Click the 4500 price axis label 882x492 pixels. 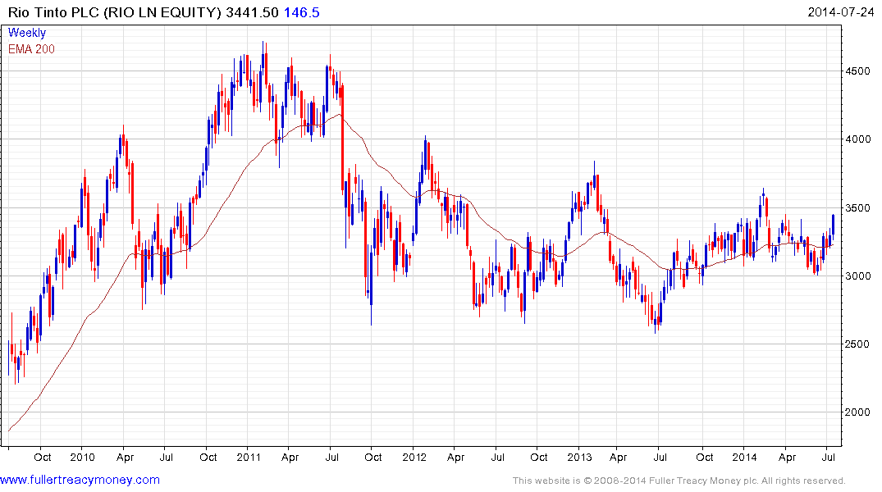[x=858, y=71]
